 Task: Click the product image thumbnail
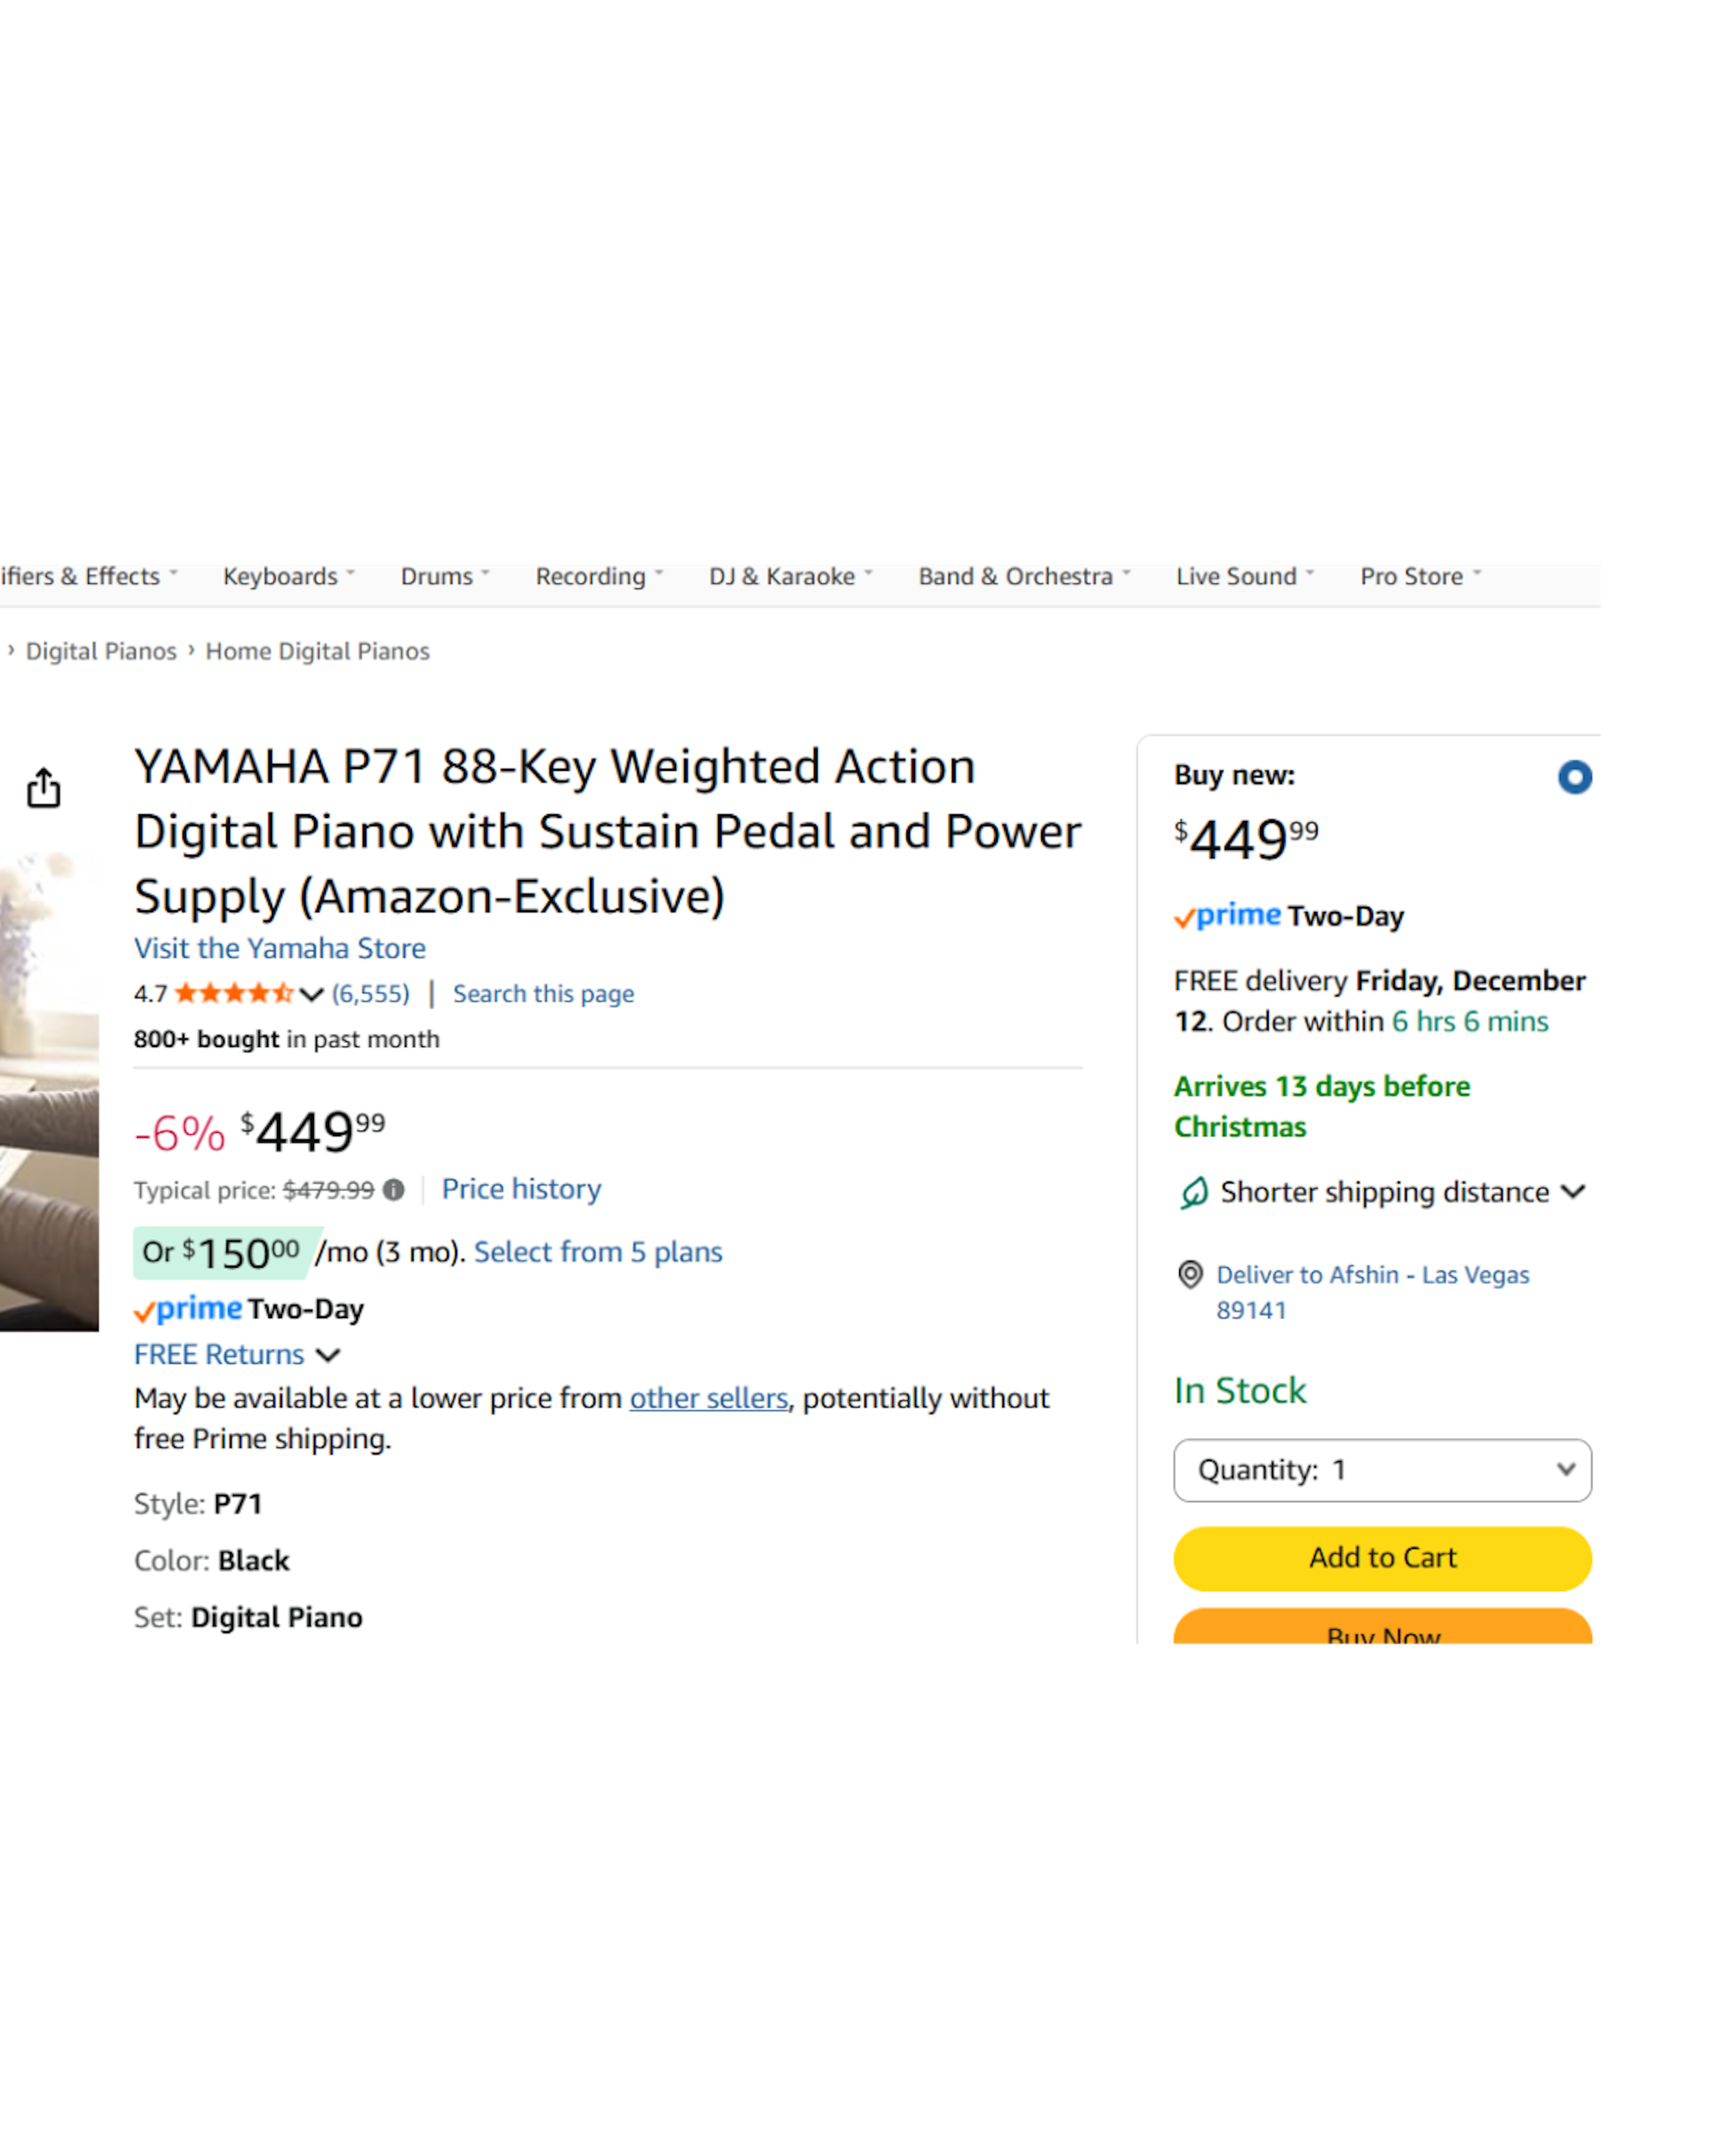[x=48, y=1090]
